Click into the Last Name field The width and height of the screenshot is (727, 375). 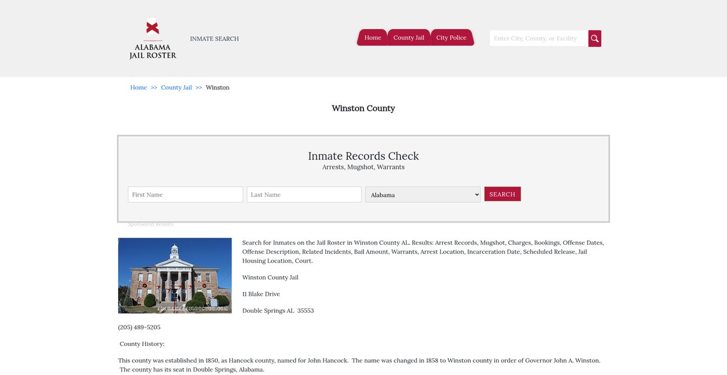pos(304,195)
